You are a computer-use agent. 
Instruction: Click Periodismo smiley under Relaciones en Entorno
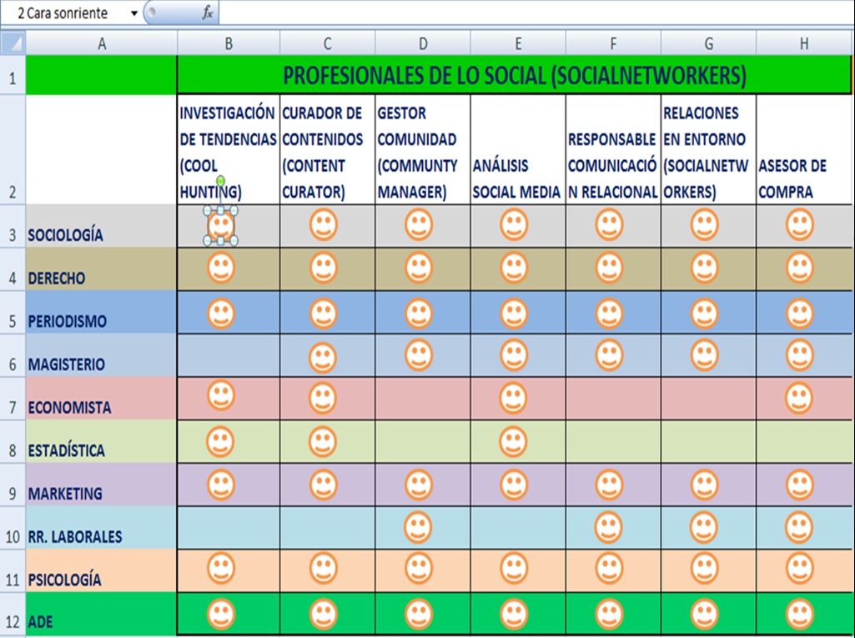click(x=705, y=314)
